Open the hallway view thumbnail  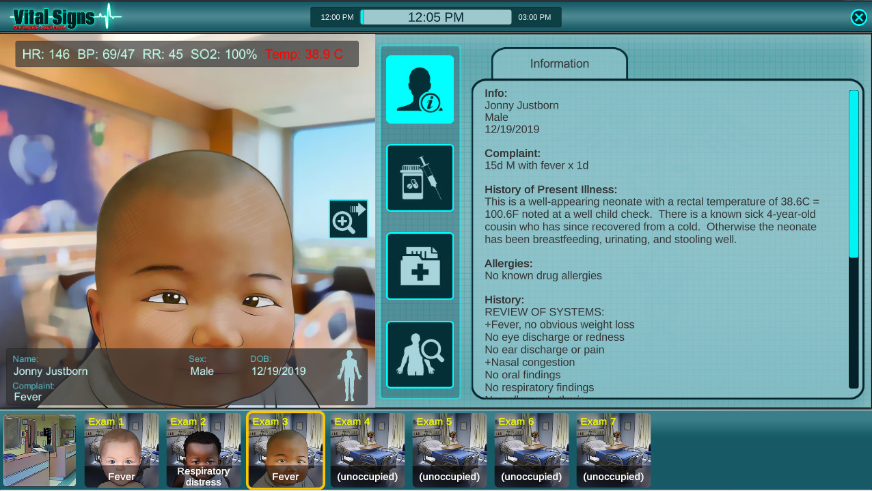[40, 449]
